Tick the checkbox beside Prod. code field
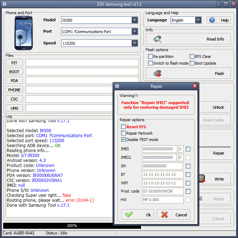The image size is (238, 238). click(x=188, y=191)
